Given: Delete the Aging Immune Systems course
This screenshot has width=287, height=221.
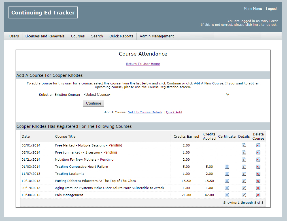Looking at the screenshot, I should [258, 188].
